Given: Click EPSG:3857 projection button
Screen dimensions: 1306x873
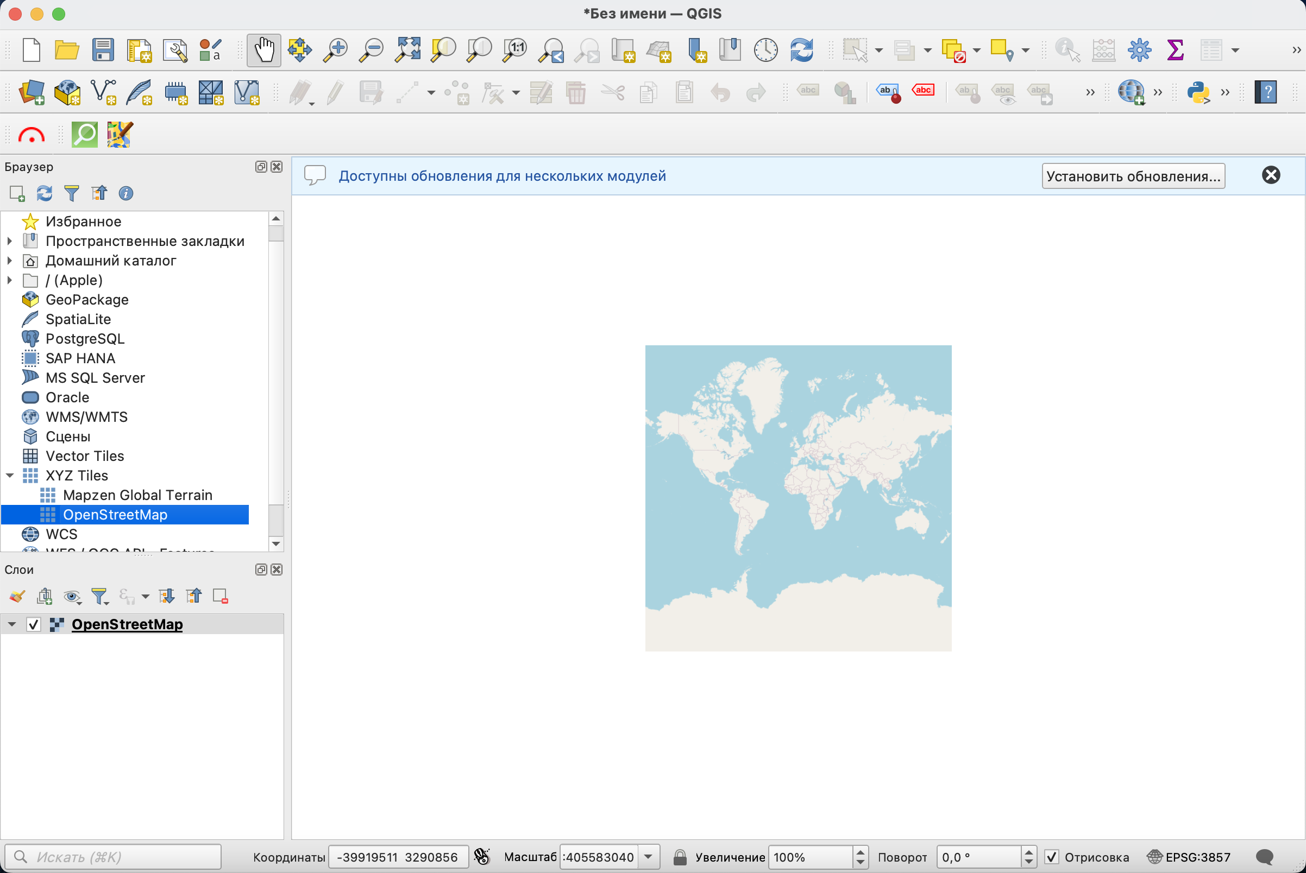Looking at the screenshot, I should [1190, 857].
